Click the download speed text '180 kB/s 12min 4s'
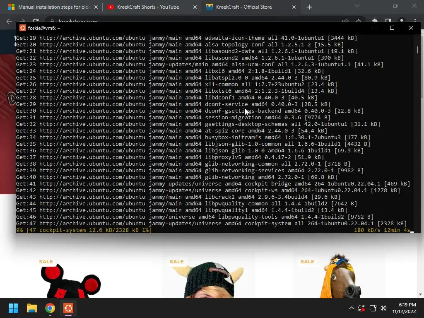Screen dimensions: 424x318 (x=382, y=230)
